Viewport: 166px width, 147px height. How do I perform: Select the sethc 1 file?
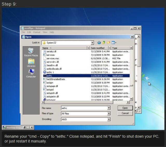[x=50, y=72]
